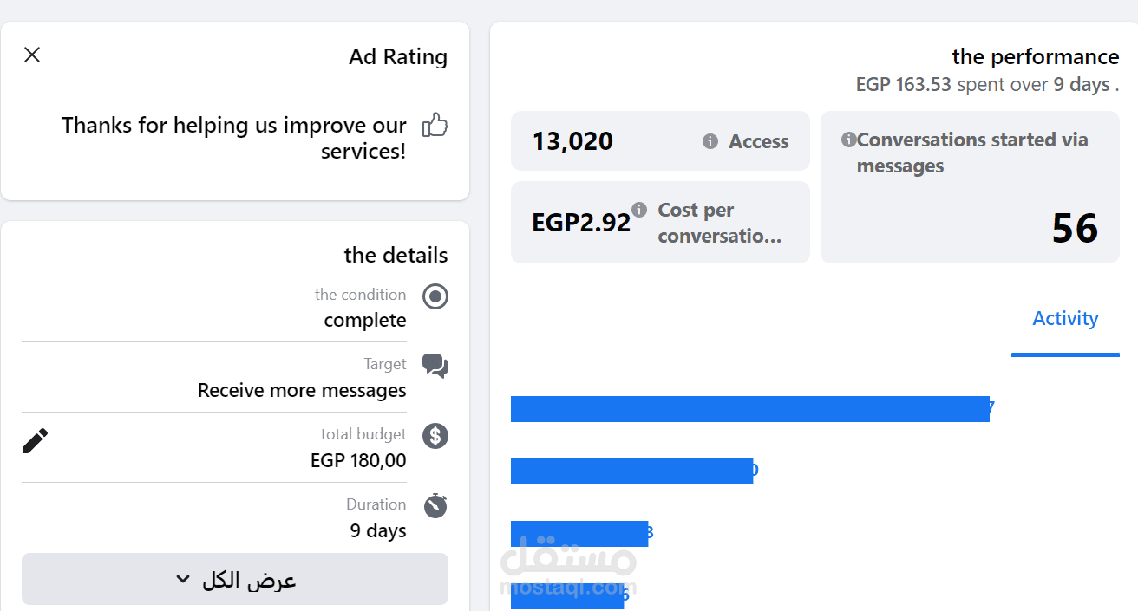Screen dimensions: 1138x611
Task: Click the dollar sign budget icon
Action: [435, 435]
